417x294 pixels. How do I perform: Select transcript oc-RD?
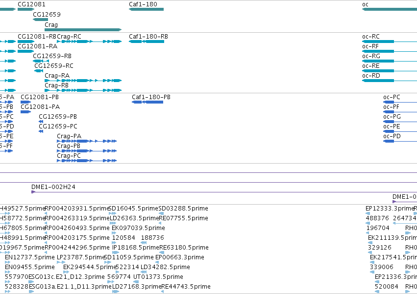click(x=390, y=81)
